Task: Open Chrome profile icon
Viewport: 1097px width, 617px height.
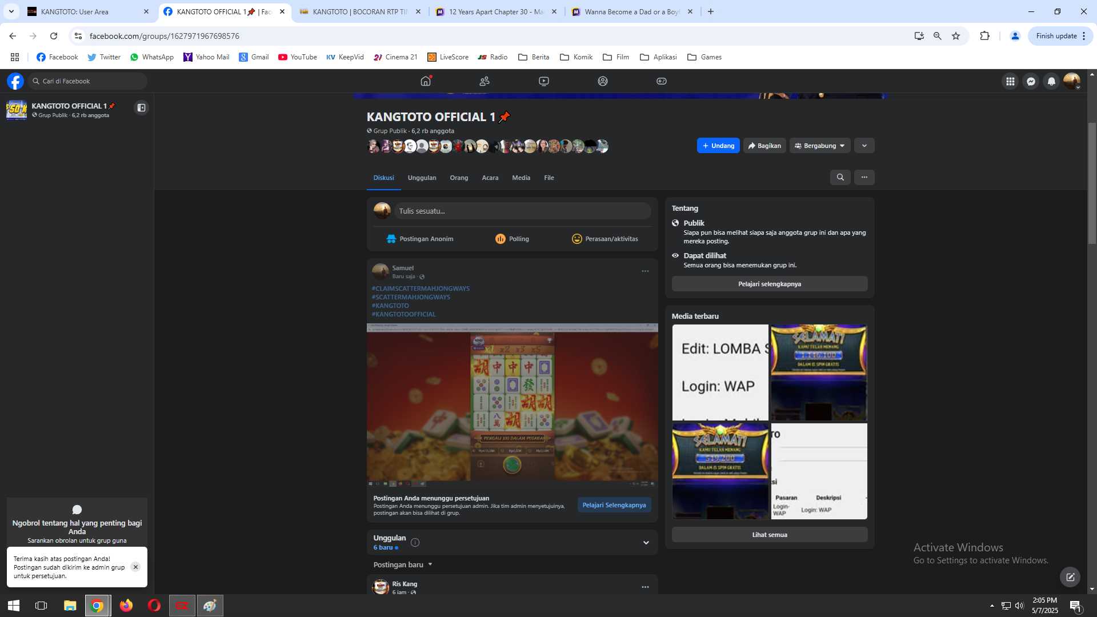Action: pyautogui.click(x=1015, y=36)
